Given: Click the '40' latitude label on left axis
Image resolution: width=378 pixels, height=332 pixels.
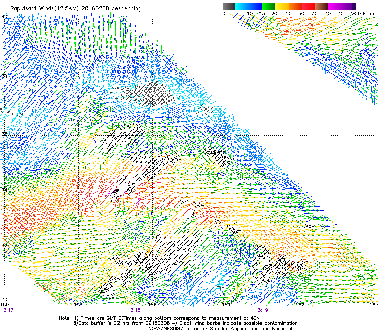Looking at the screenshot, I should tap(4, 17).
